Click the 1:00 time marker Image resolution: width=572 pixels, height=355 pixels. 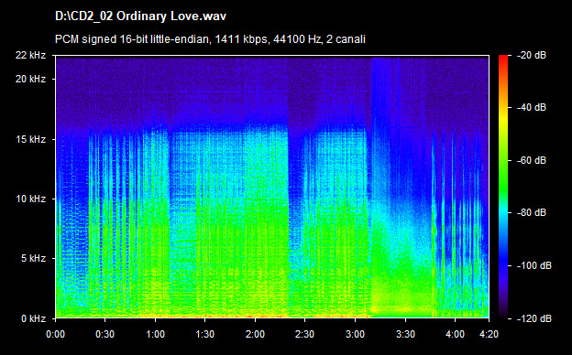pos(156,334)
